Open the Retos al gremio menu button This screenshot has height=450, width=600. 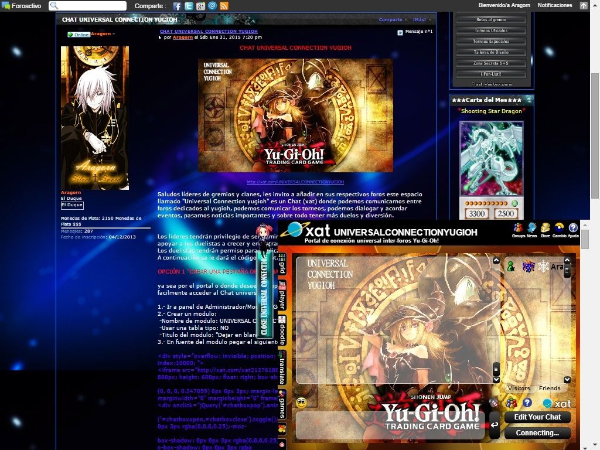pos(491,19)
